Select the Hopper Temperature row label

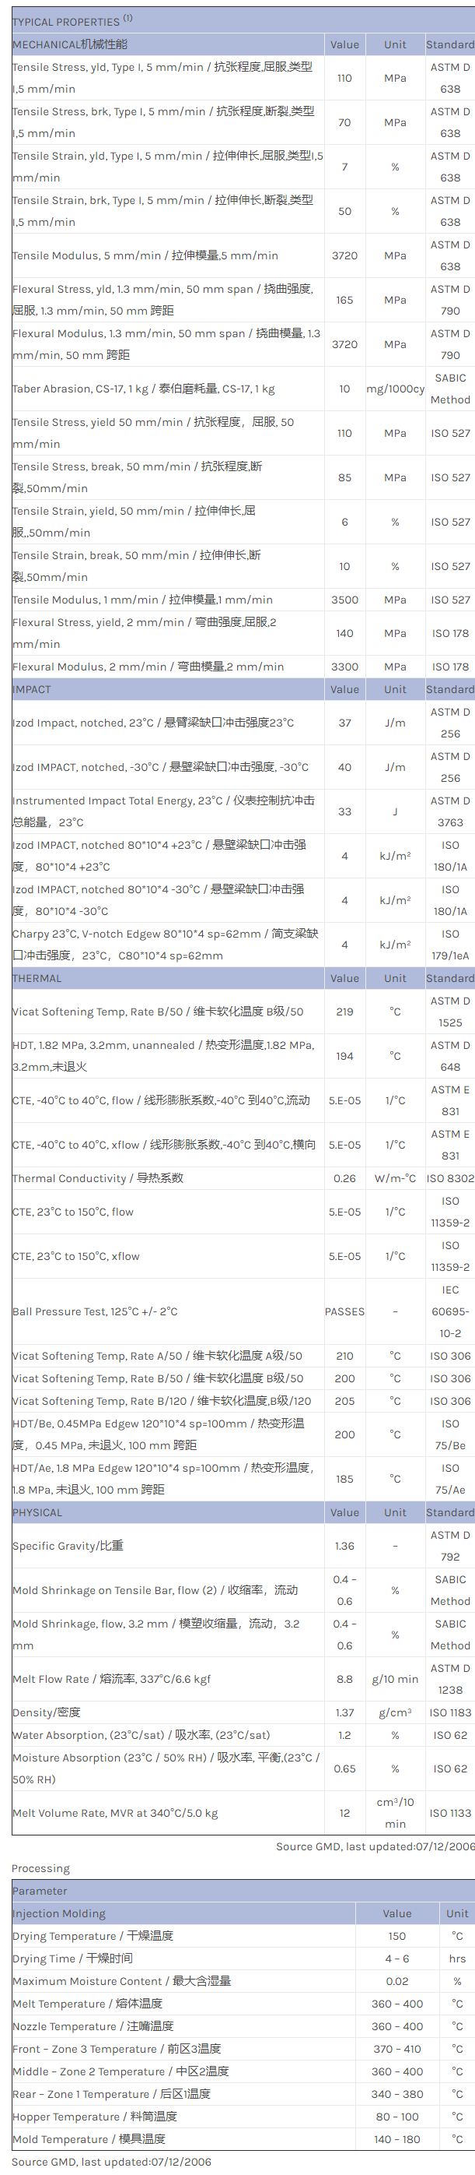pos(94,2117)
